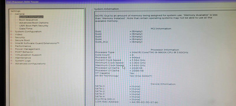Select the Power Management label
This screenshot has height=106, width=236.
click(27, 49)
